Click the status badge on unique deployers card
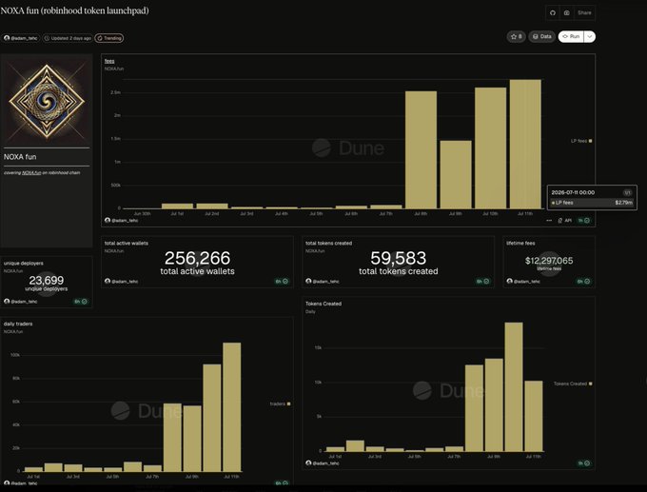The width and height of the screenshot is (647, 492). [81, 302]
